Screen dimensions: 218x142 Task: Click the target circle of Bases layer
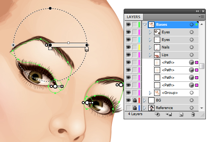tap(191, 25)
